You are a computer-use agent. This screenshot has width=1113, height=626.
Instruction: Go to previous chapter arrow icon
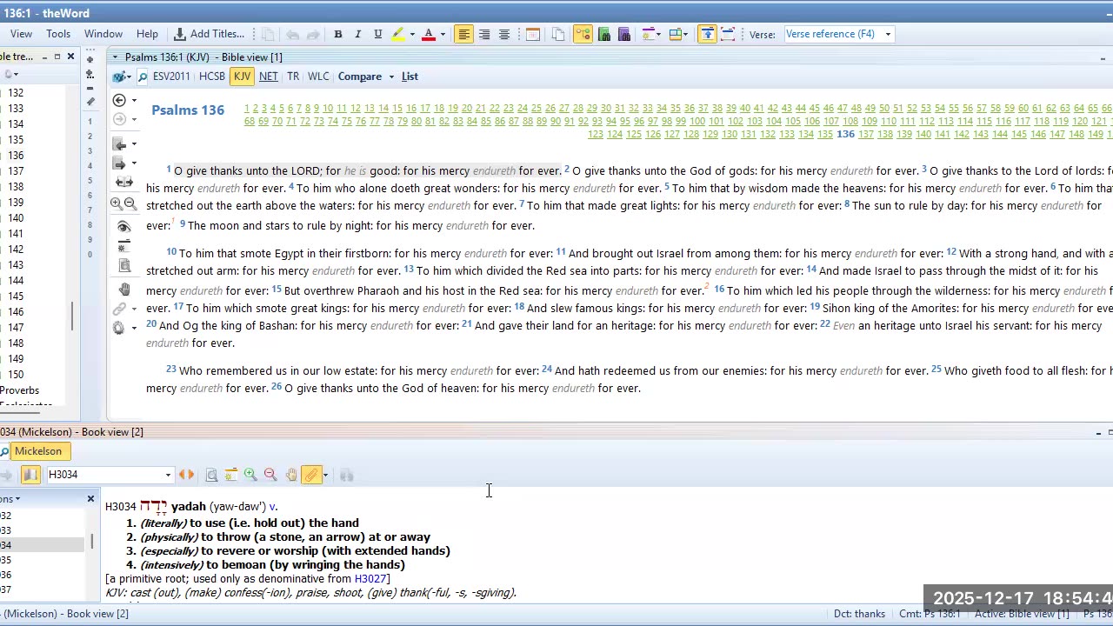[x=120, y=144]
